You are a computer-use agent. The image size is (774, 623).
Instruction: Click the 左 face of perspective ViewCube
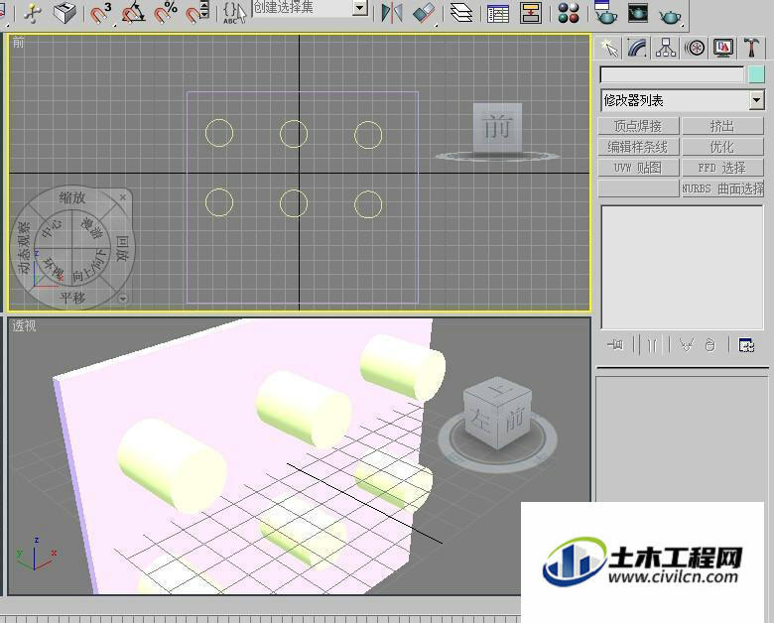click(x=479, y=420)
